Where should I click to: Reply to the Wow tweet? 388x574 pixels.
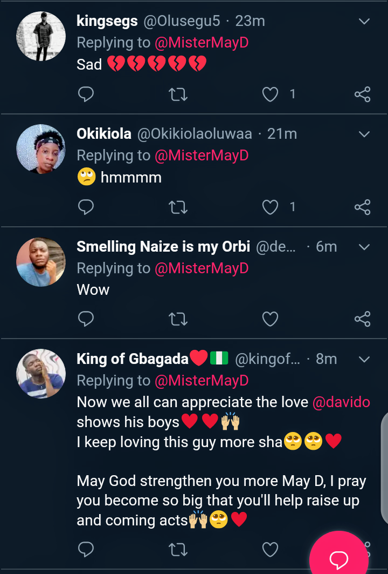coord(86,319)
